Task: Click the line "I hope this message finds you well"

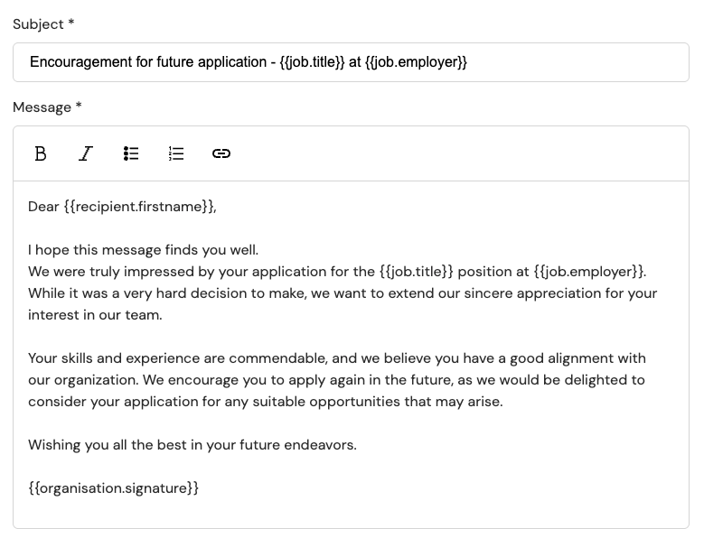Action: 143,250
